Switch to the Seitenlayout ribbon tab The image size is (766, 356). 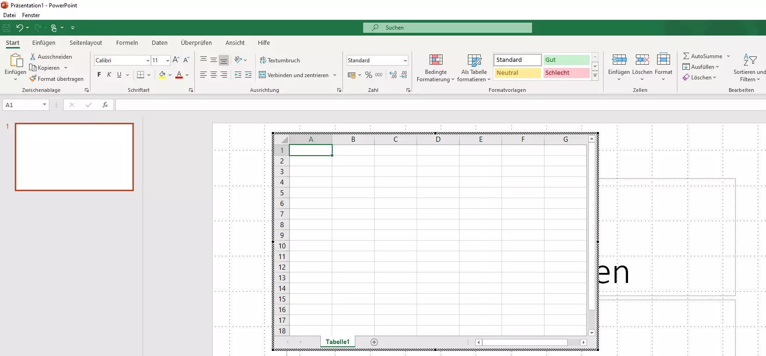[x=86, y=42]
